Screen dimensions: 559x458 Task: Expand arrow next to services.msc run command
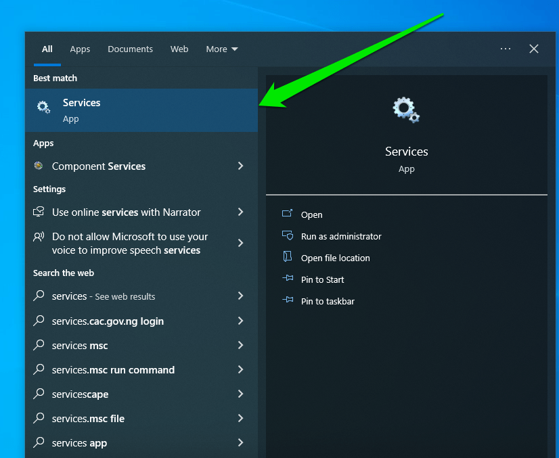[240, 370]
